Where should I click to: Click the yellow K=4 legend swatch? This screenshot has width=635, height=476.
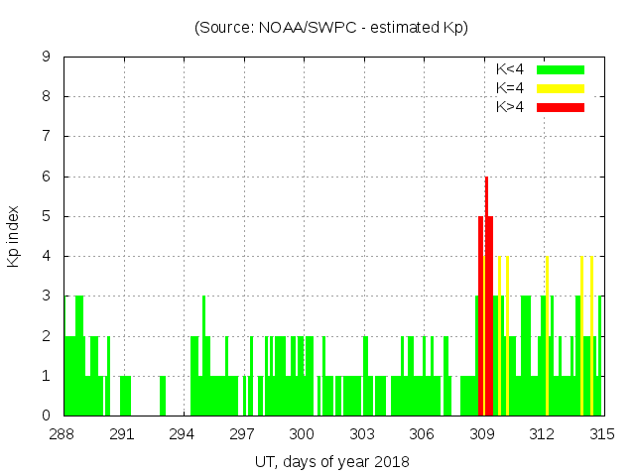click(x=561, y=88)
